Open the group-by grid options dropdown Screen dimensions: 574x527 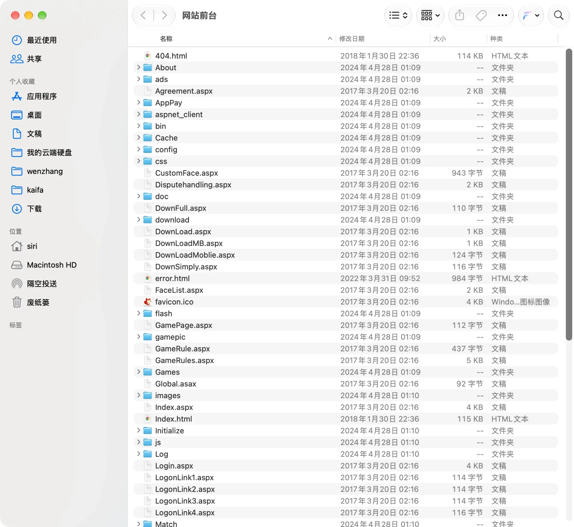[x=430, y=15]
